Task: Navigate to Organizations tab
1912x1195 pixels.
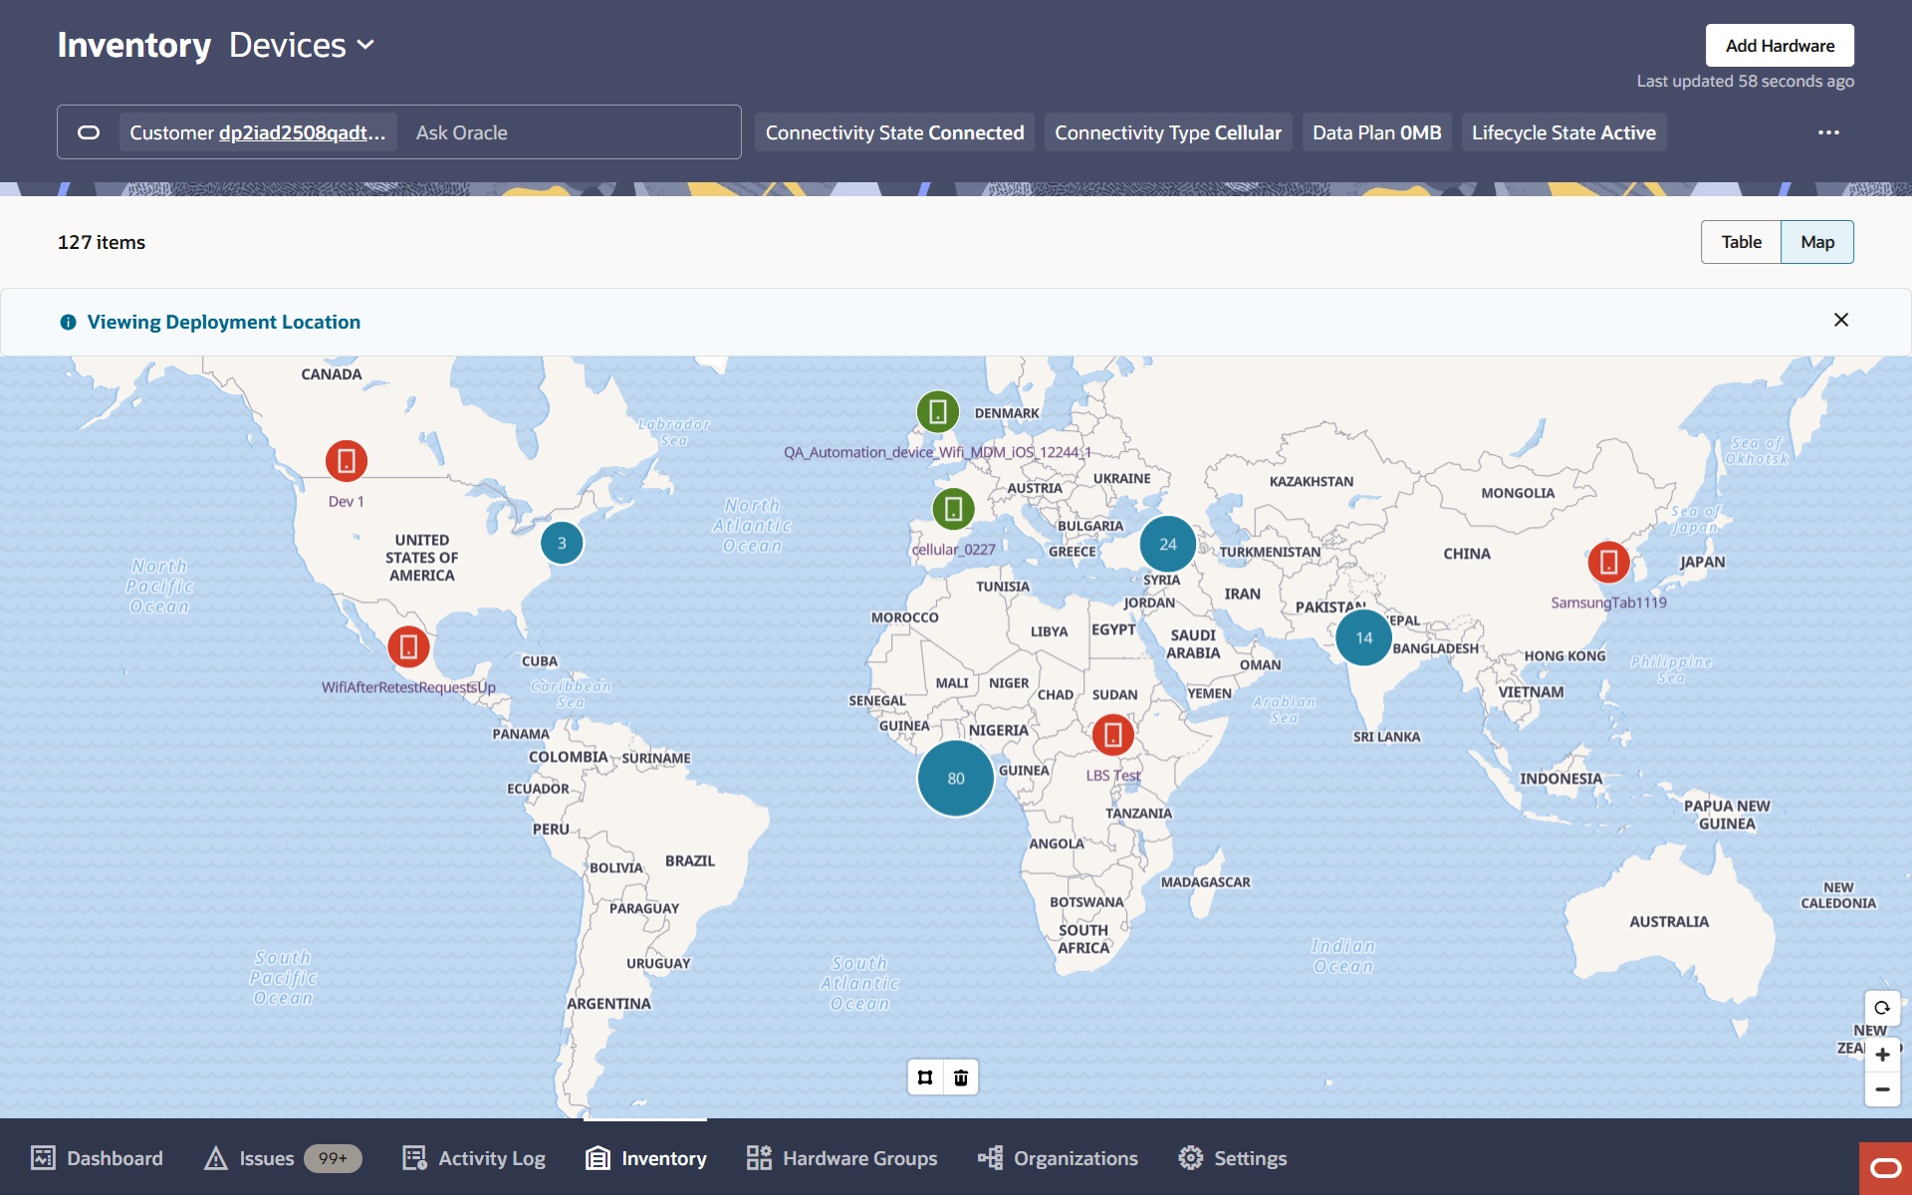Action: tap(1058, 1158)
